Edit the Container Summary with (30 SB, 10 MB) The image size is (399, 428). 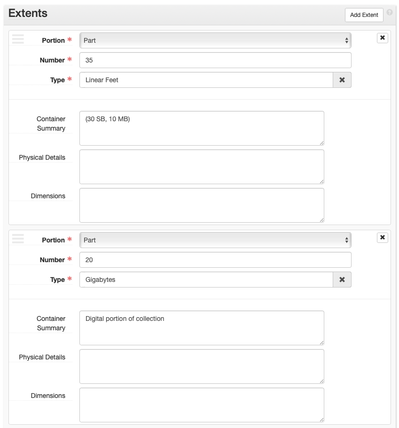tap(202, 128)
